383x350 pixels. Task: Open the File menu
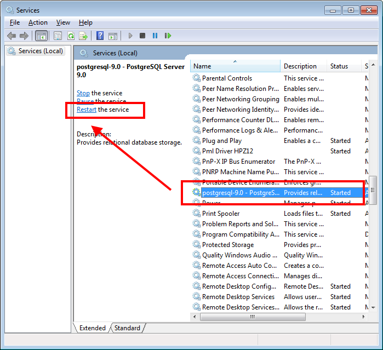pyautogui.click(x=15, y=22)
